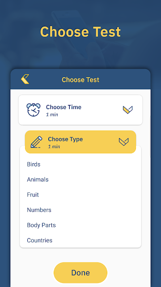
Task: Select the Body Parts option
Action: pyautogui.click(x=41, y=225)
